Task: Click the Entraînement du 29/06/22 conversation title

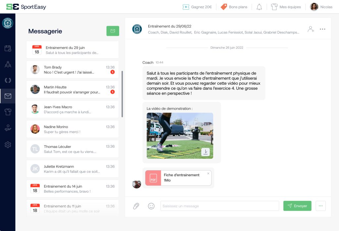Action: point(169,26)
